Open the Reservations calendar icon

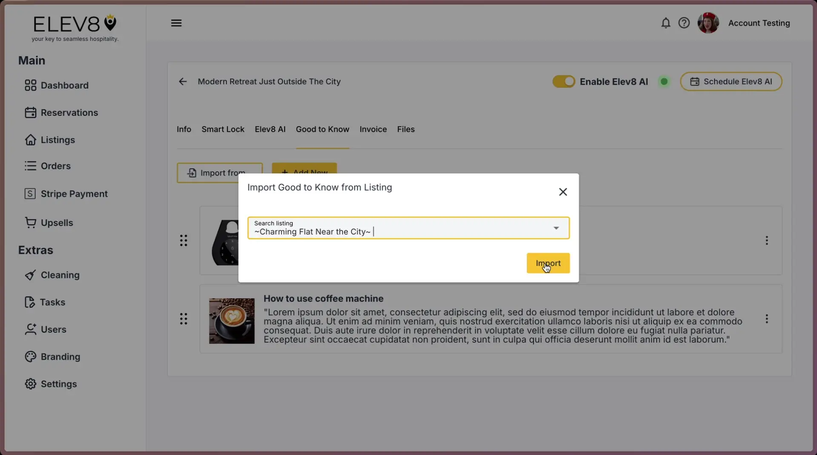[x=30, y=112]
